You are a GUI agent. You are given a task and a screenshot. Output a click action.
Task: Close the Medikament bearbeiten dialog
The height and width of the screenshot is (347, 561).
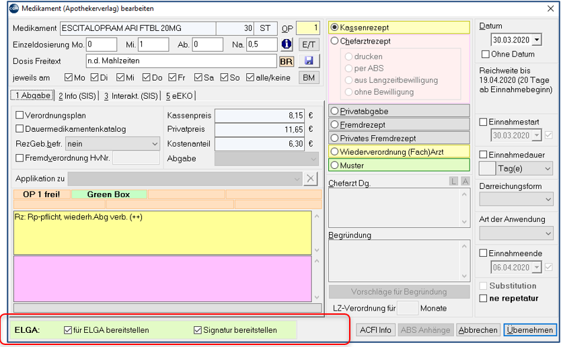click(551, 8)
